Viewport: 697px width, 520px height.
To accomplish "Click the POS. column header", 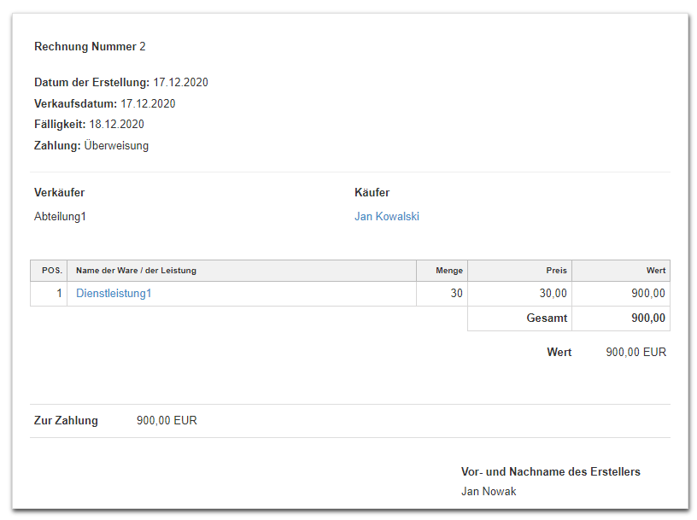I will tap(51, 271).
